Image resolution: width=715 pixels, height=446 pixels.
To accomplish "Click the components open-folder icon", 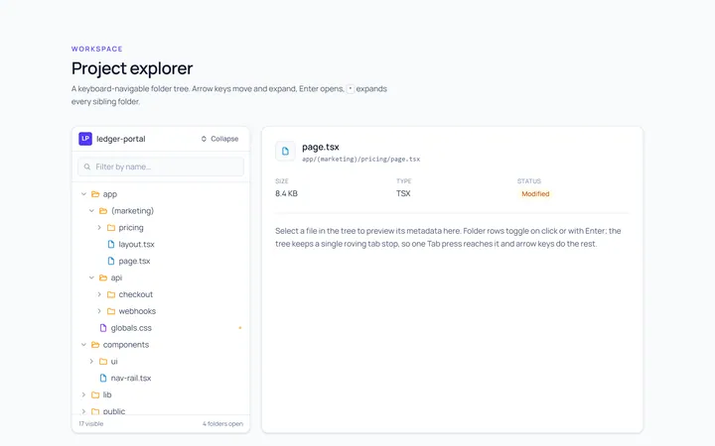I will pos(95,345).
